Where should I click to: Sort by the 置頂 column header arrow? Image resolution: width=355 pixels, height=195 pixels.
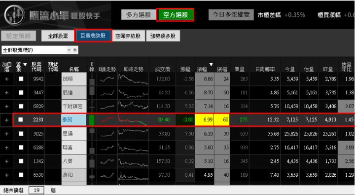click(x=25, y=65)
